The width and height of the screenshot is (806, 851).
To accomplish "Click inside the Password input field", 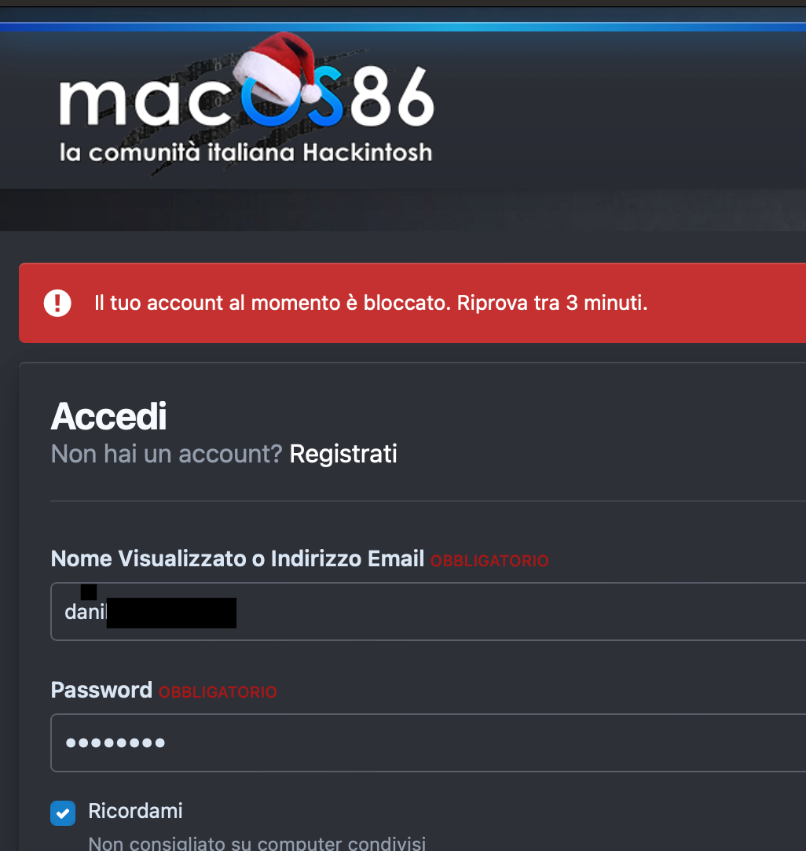I will click(471, 742).
